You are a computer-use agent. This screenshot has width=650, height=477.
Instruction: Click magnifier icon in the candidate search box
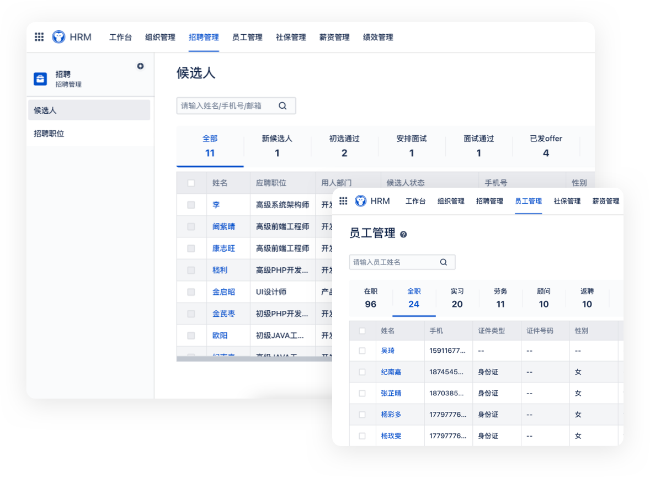(283, 106)
